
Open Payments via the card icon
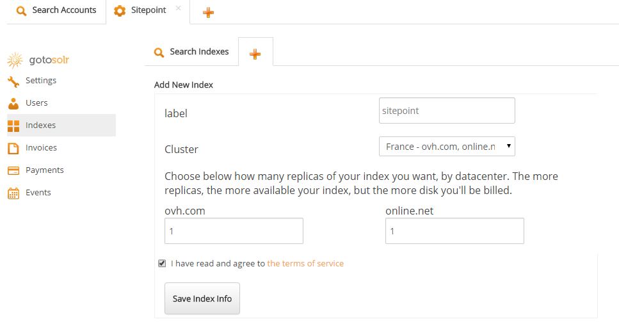[x=13, y=170]
